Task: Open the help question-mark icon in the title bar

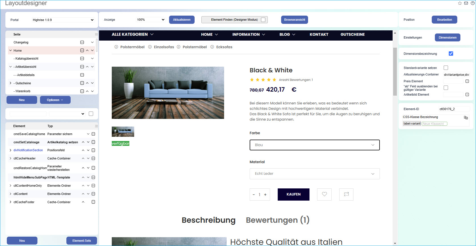Action: pos(472,3)
